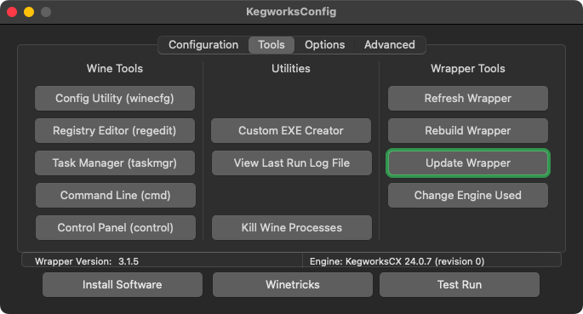
Task: Click Refresh Wrapper button
Action: coord(468,98)
